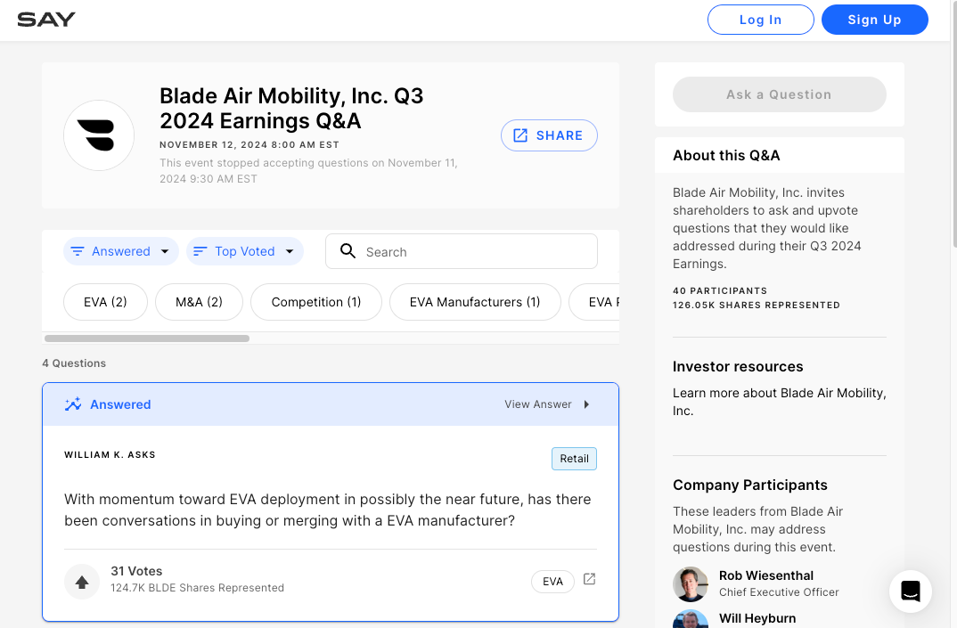This screenshot has width=957, height=628.
Task: Filter by Competition (1) topic chip
Action: point(316,302)
